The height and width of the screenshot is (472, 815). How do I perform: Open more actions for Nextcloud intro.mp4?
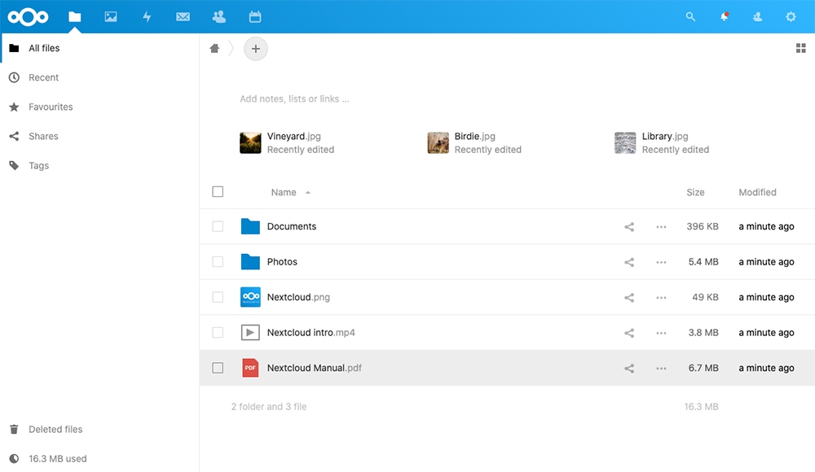tap(661, 333)
